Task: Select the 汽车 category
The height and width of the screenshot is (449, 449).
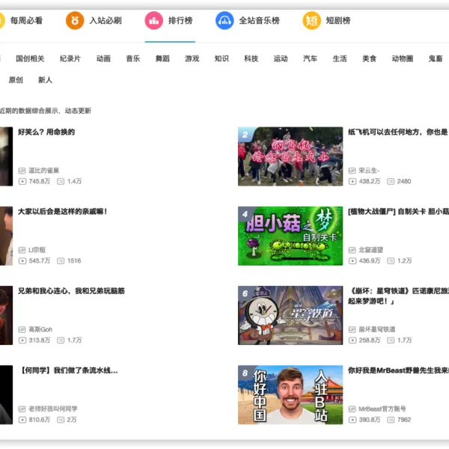Action: (x=310, y=58)
